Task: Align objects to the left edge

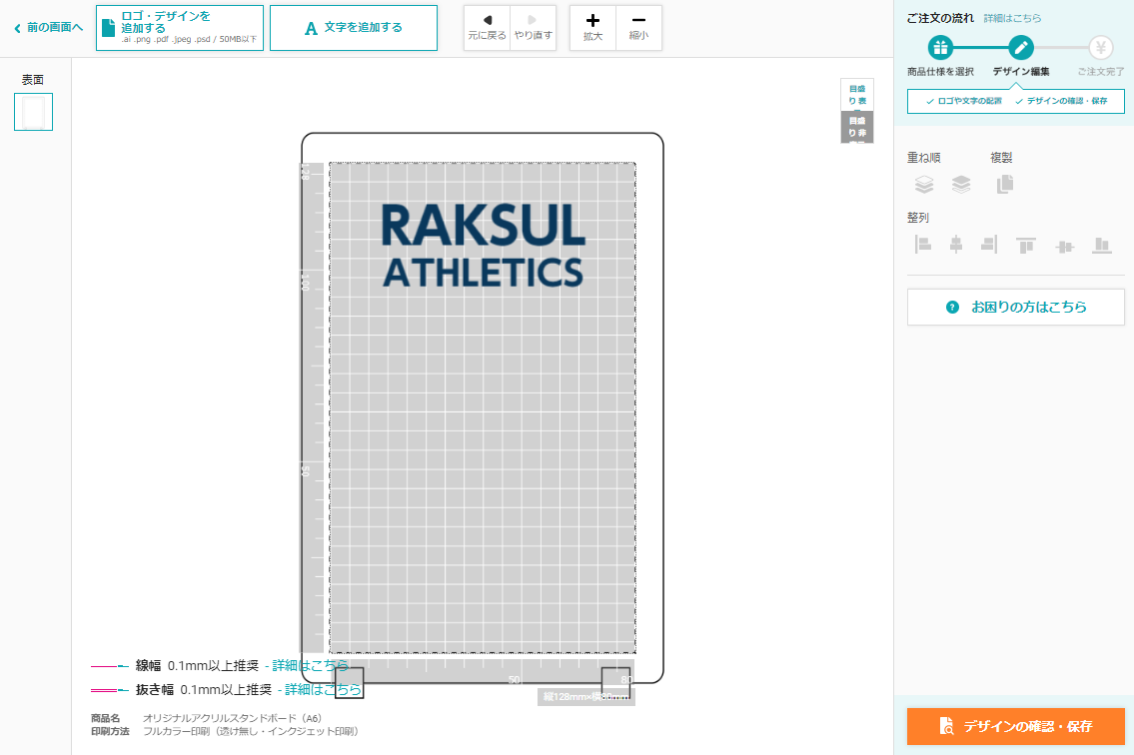Action: tap(923, 245)
